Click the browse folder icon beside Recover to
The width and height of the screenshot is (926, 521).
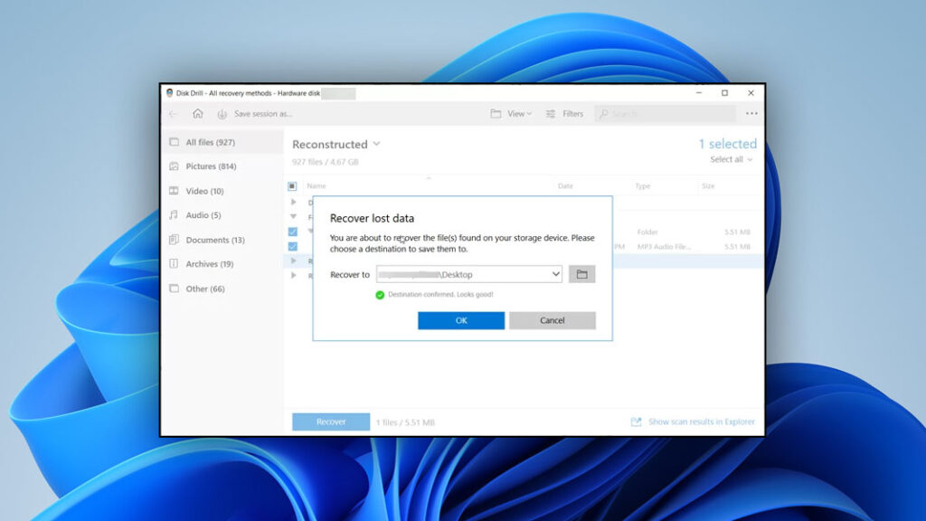pyautogui.click(x=584, y=274)
